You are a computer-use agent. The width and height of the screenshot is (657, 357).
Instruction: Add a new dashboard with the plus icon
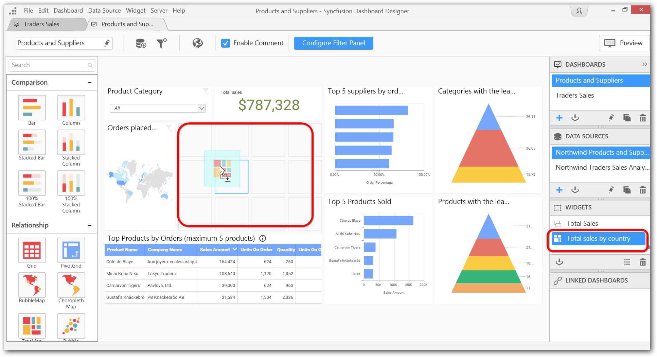point(559,118)
